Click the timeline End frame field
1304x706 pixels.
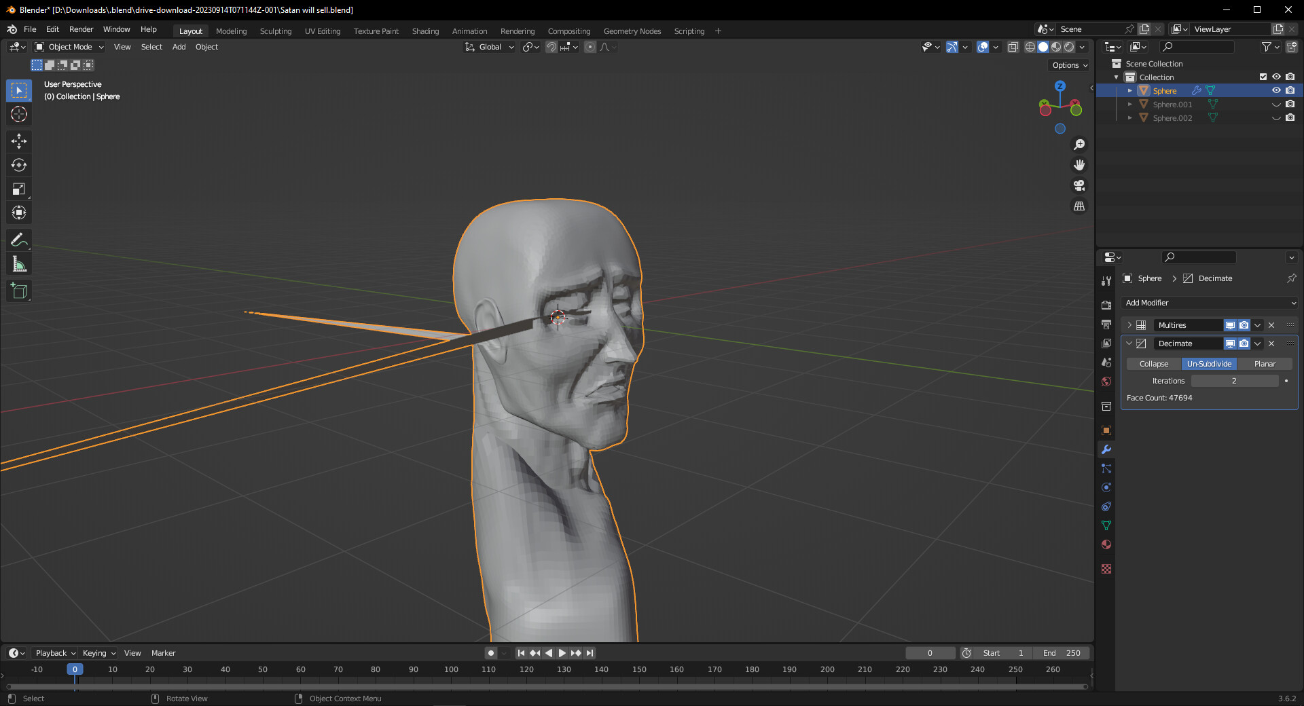click(1062, 653)
